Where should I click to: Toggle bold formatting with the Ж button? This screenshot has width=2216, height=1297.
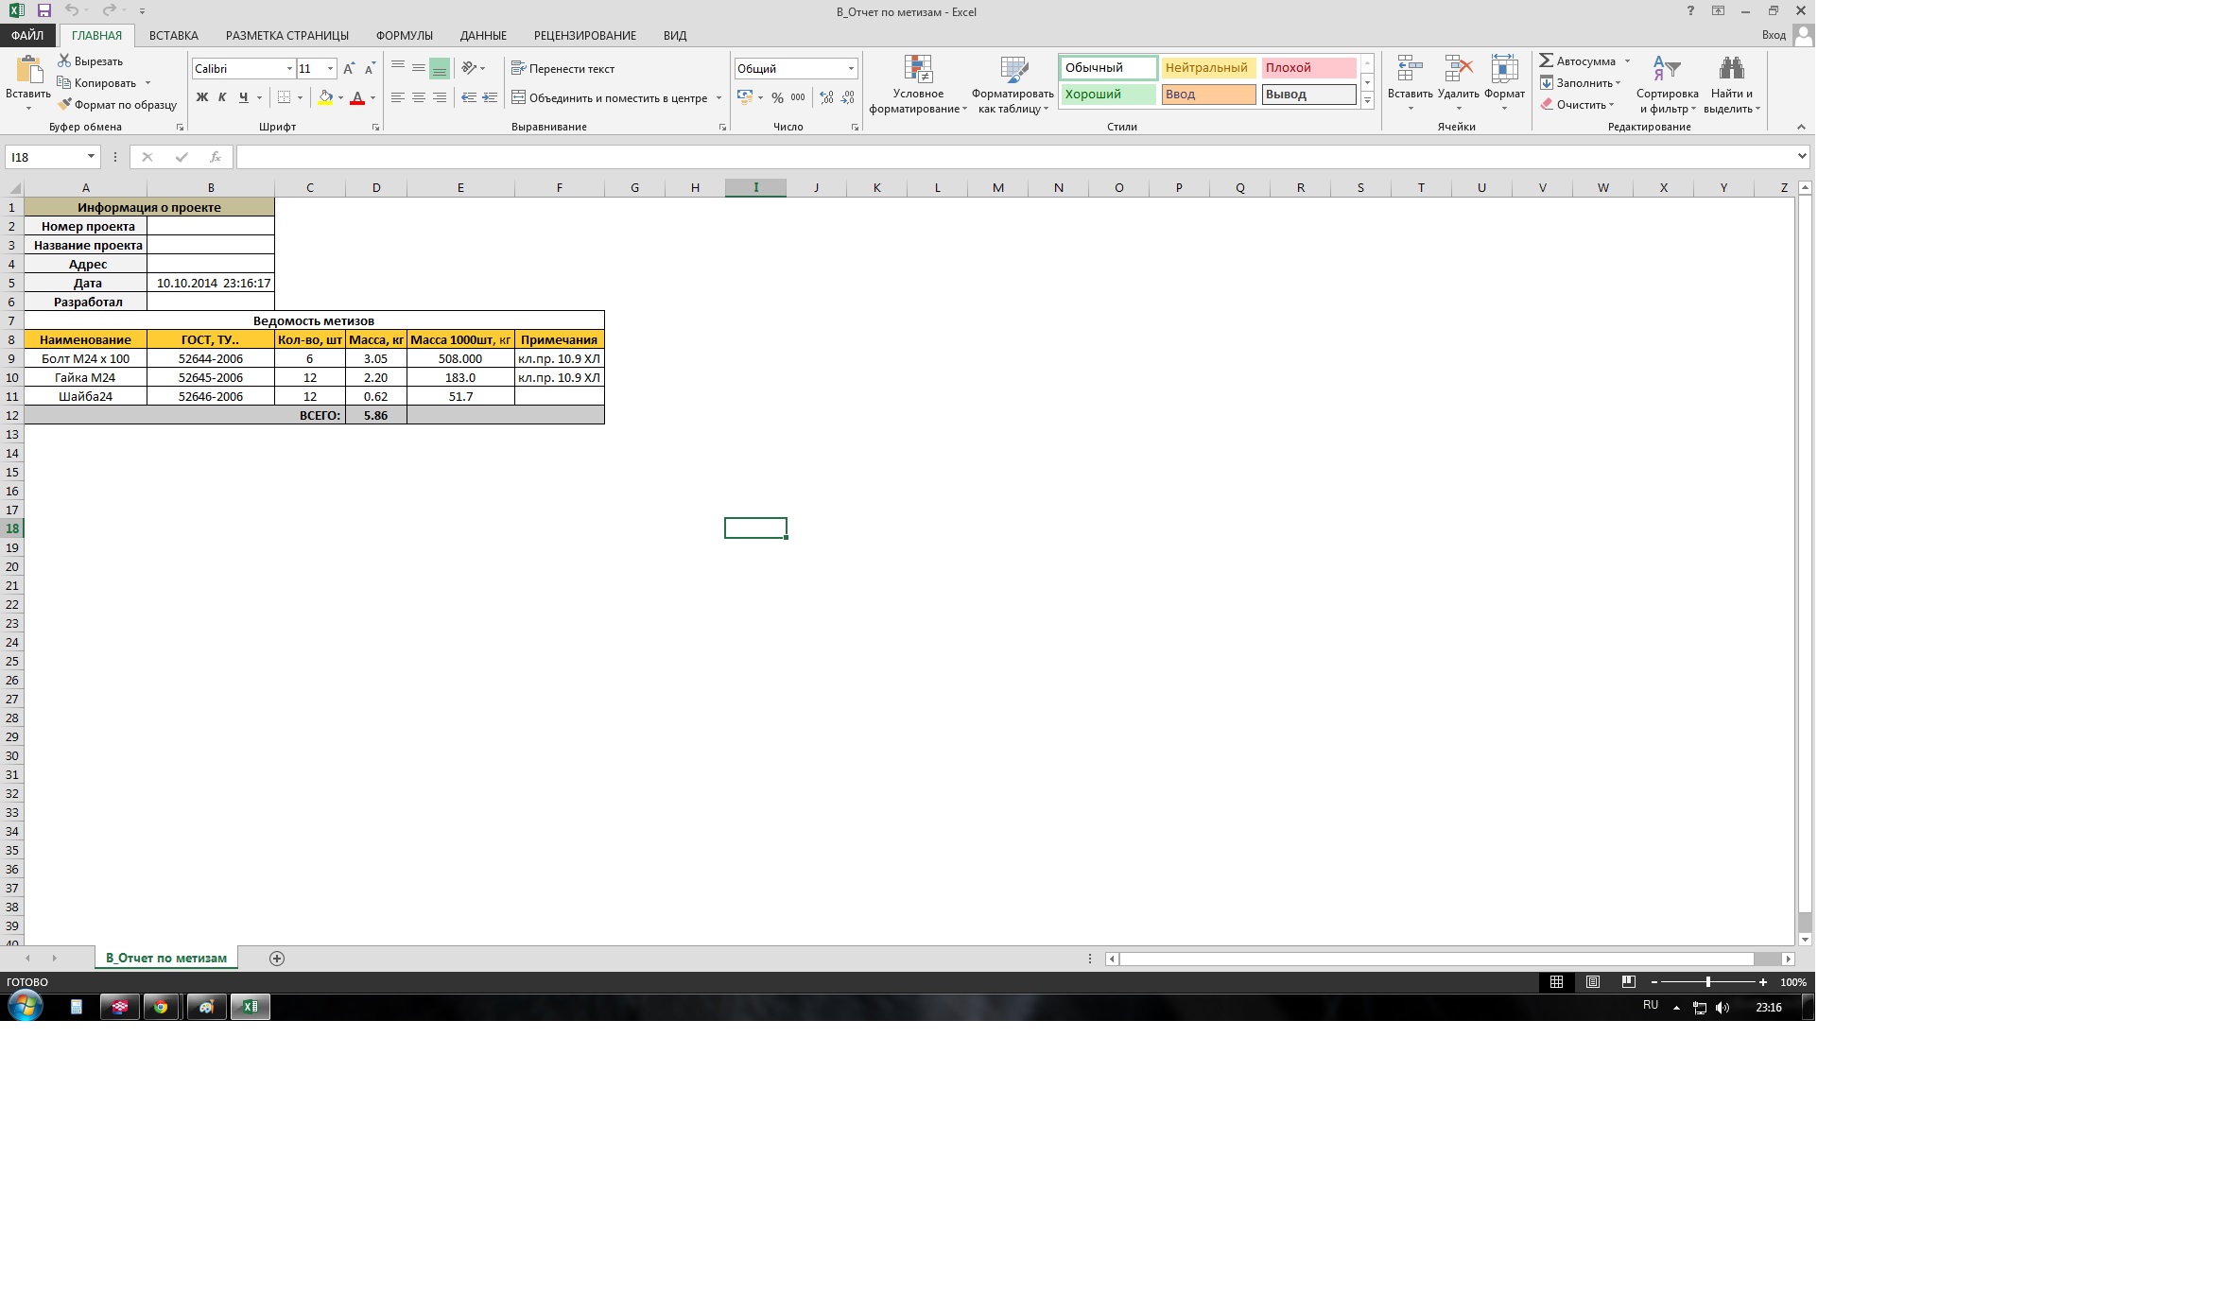201,97
